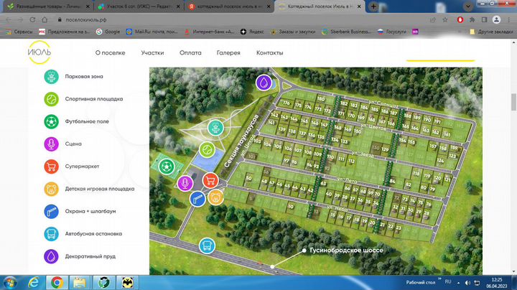Click the security barrier icon on map

[x=196, y=198]
